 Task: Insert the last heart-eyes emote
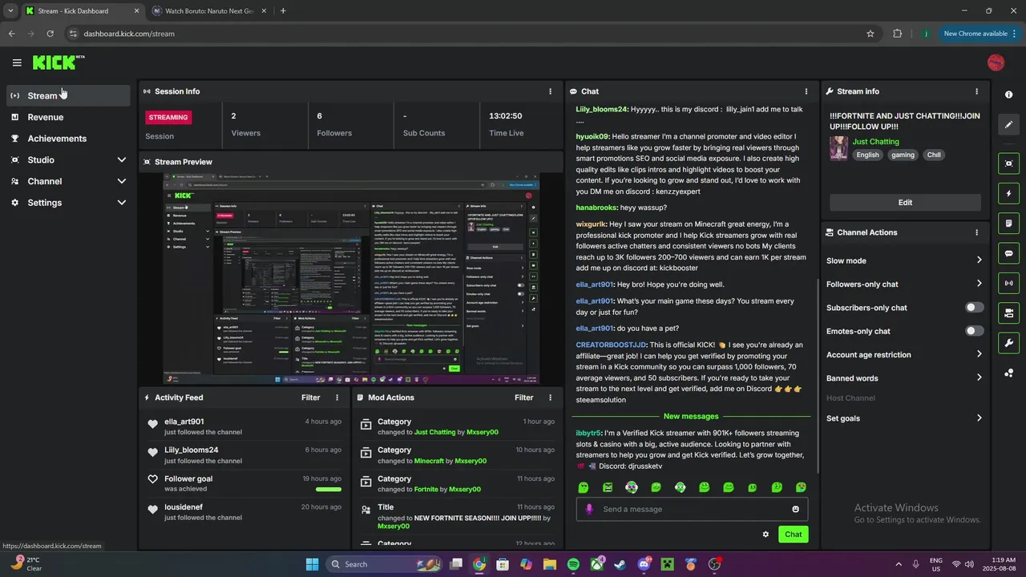[x=801, y=487]
